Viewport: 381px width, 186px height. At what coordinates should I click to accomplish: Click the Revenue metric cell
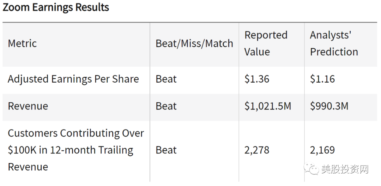tap(28, 106)
